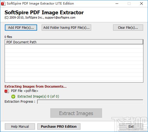148x132 pixels.
Task: Open the Help Manual
Action: tap(20, 126)
